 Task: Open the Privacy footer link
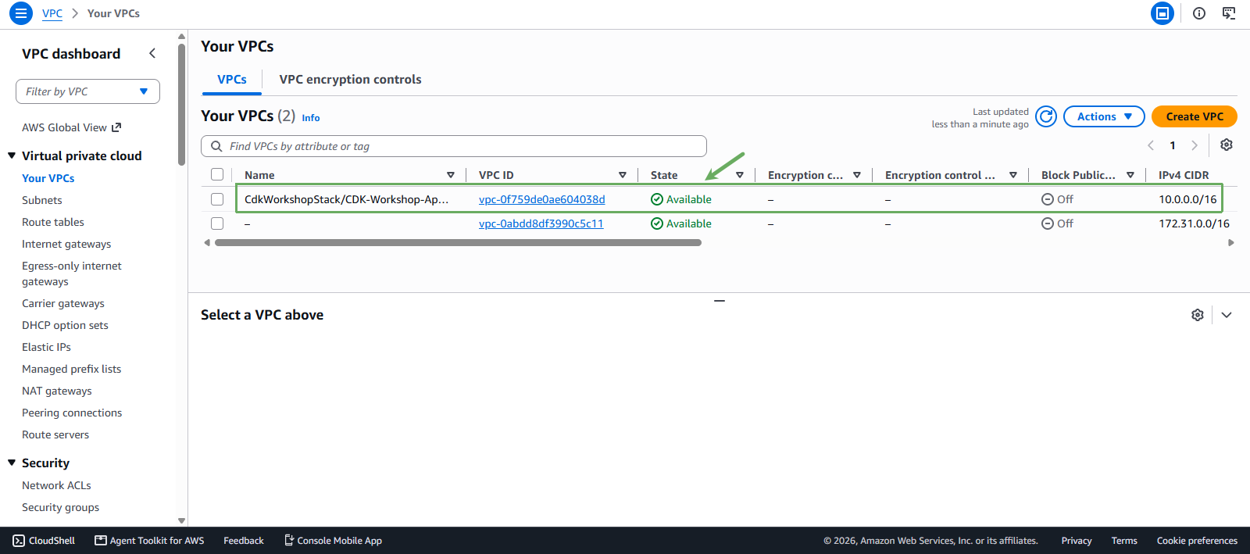[1077, 541]
